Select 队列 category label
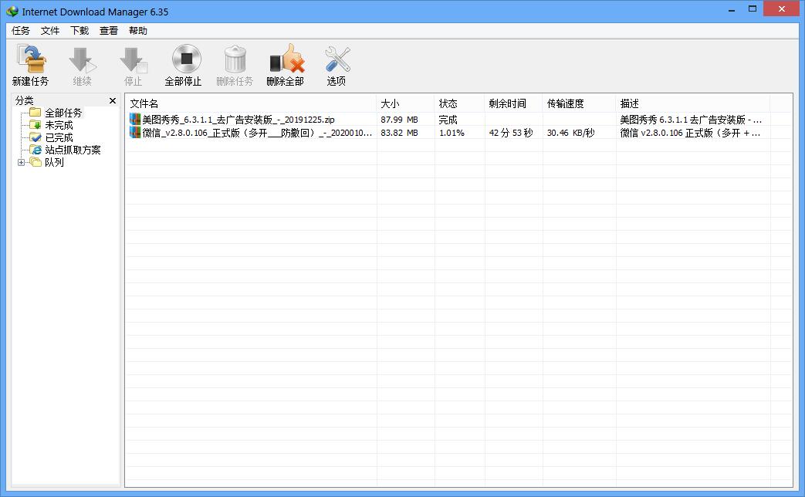805x497 pixels. tap(55, 162)
